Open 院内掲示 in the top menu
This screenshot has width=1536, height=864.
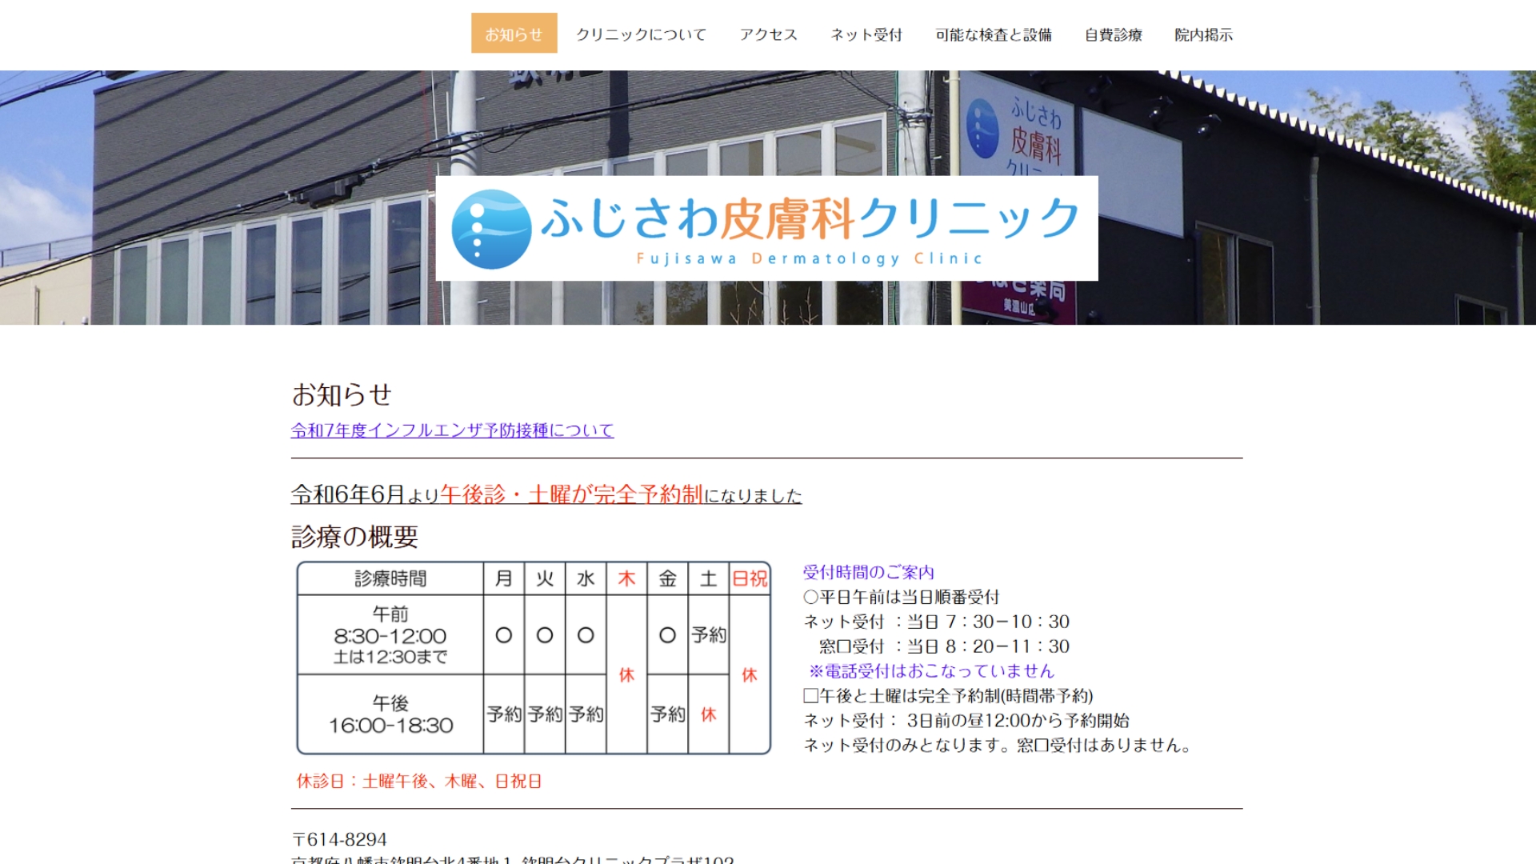[1203, 34]
